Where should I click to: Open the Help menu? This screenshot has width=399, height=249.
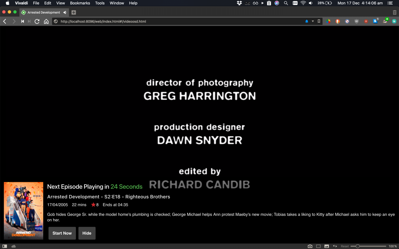click(x=133, y=3)
